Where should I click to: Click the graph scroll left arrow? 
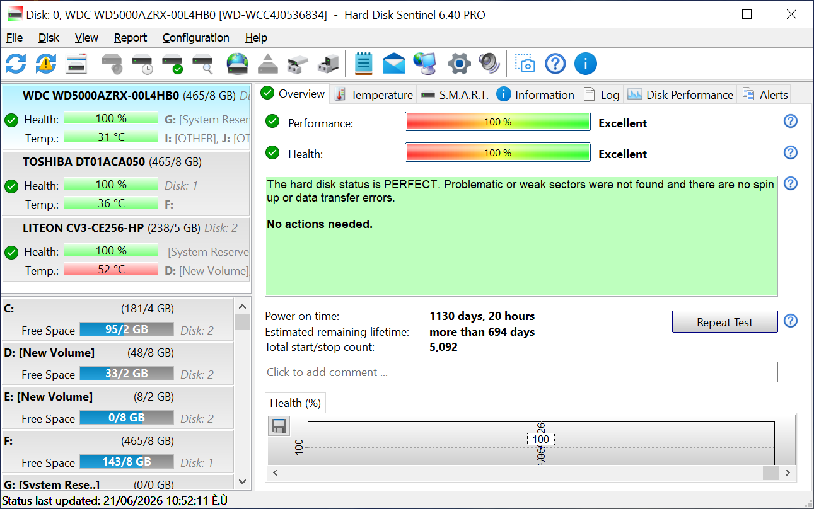(x=275, y=472)
